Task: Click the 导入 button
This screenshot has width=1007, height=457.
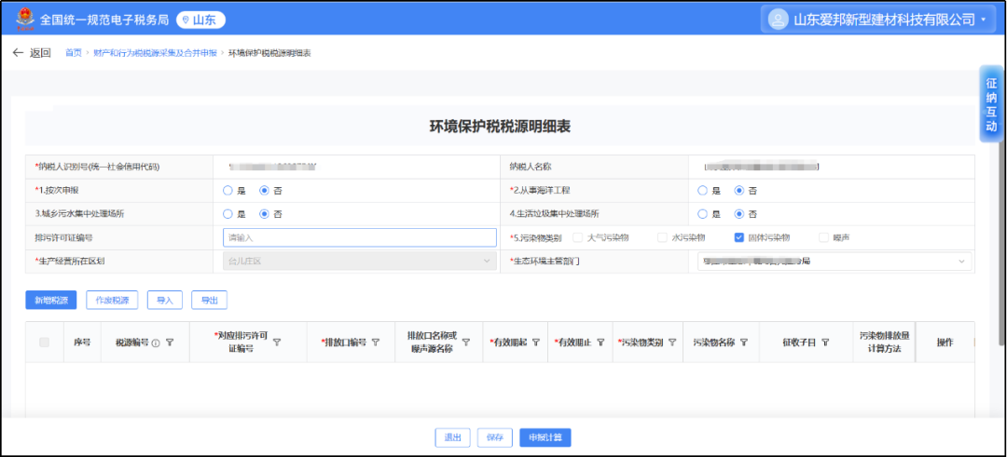Action: click(165, 300)
